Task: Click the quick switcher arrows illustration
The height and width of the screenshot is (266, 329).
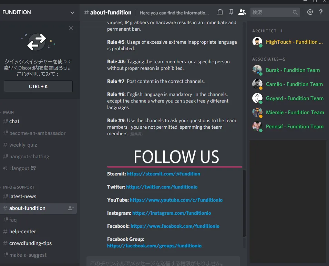Action: pyautogui.click(x=38, y=42)
